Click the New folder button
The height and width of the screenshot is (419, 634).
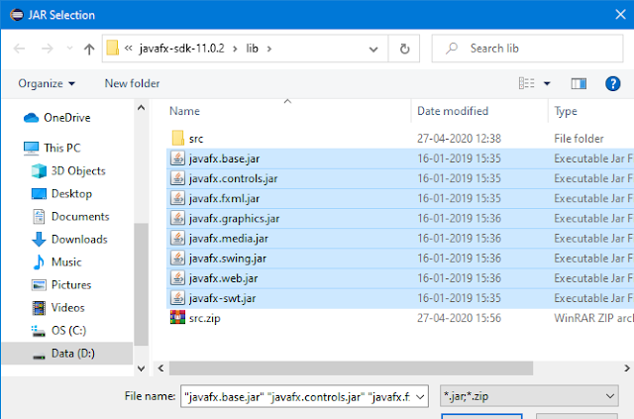tap(132, 83)
